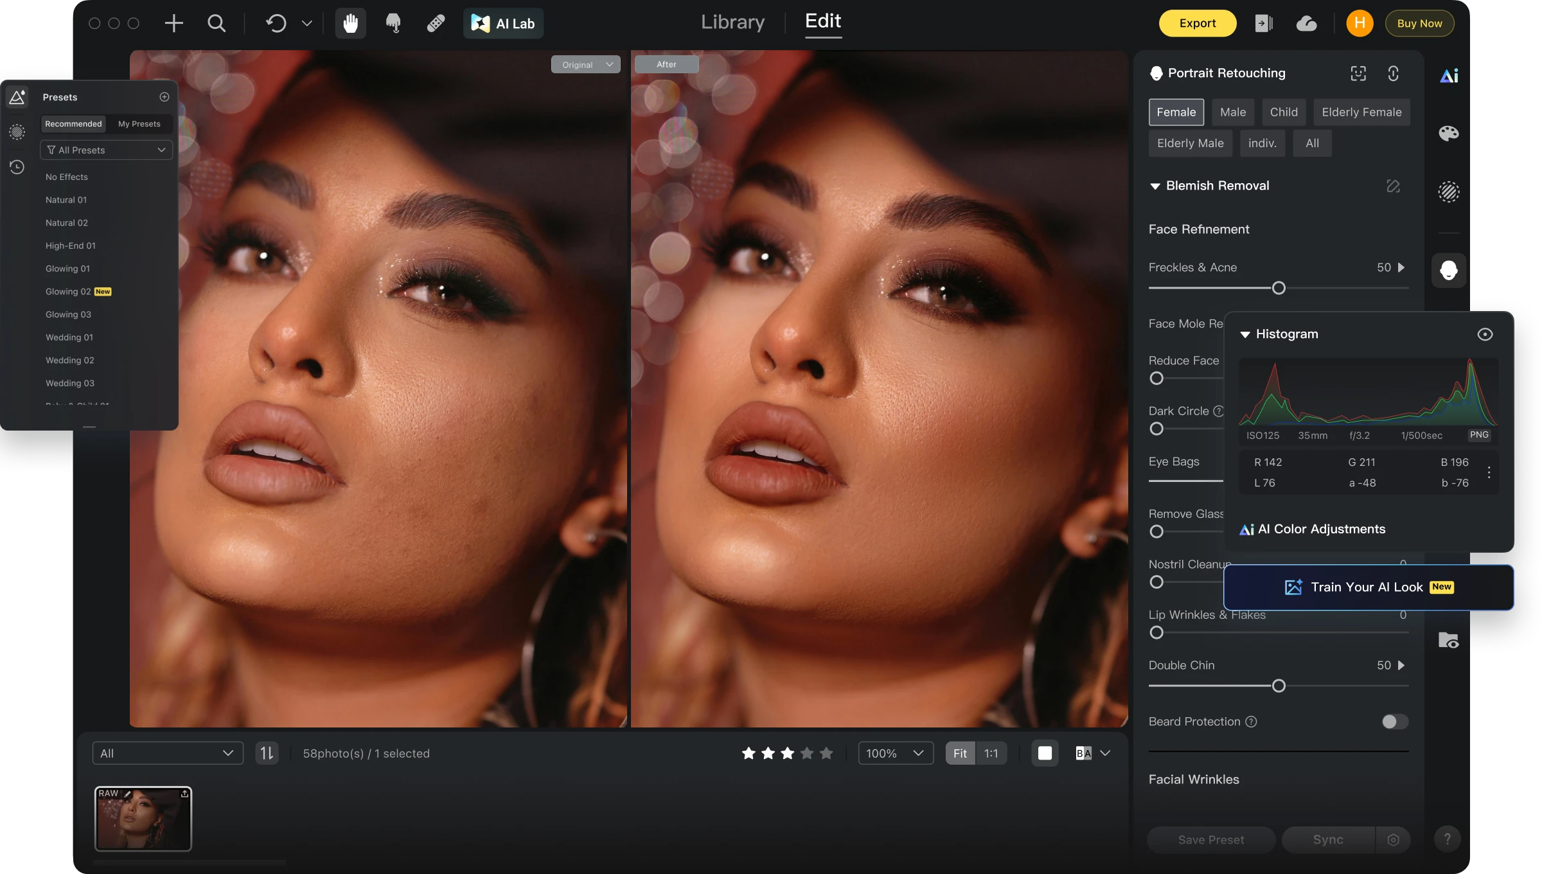Click the Export button
Screen dimensions: 1542x874
[x=1196, y=23]
